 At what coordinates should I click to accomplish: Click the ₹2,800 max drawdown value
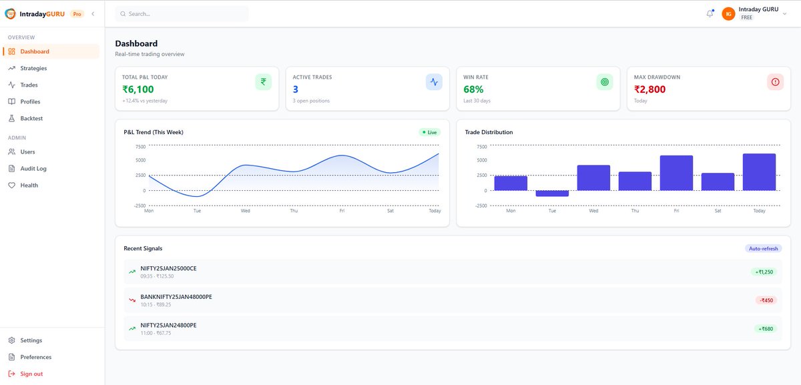pyautogui.click(x=650, y=89)
